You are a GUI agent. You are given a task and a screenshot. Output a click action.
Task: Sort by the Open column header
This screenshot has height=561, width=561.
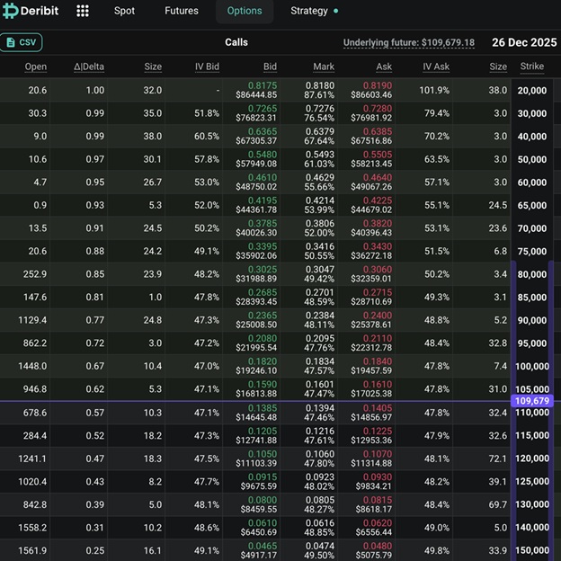36,67
